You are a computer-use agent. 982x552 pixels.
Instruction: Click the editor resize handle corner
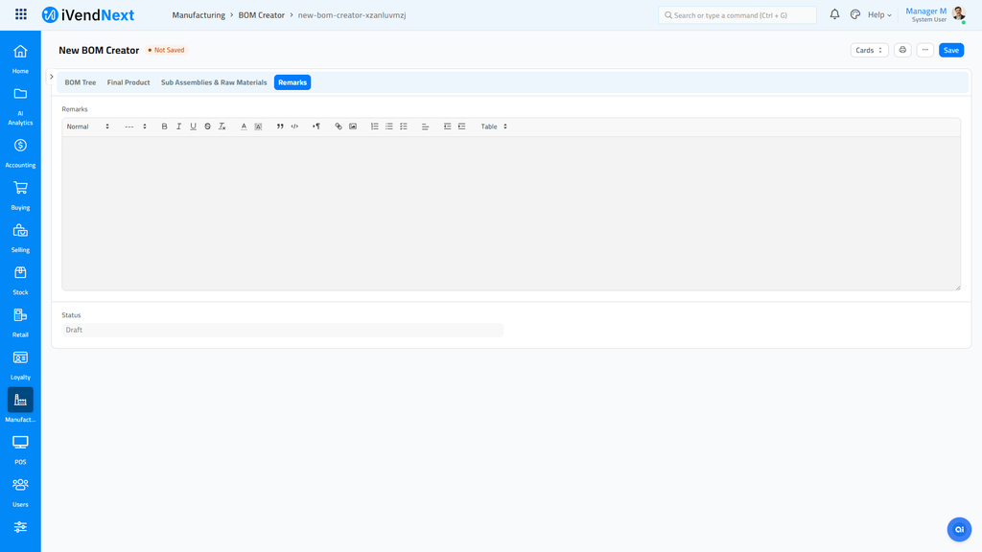958,287
